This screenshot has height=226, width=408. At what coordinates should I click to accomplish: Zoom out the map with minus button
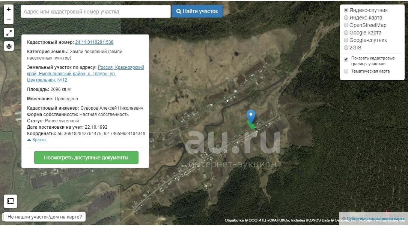tap(9, 19)
